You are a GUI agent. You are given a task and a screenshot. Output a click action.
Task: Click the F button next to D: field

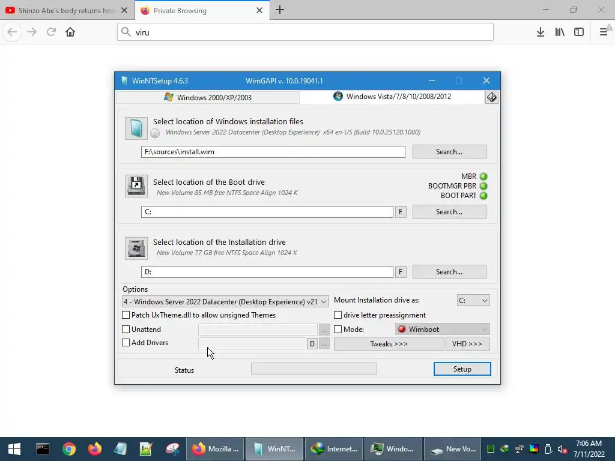click(401, 272)
